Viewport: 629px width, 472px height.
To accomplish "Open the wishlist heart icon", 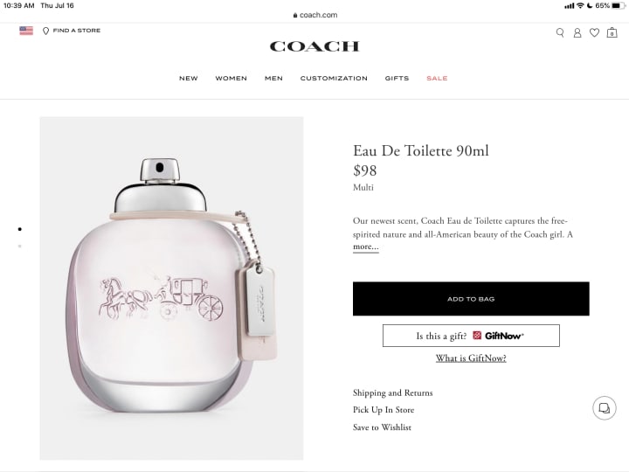I will point(595,33).
